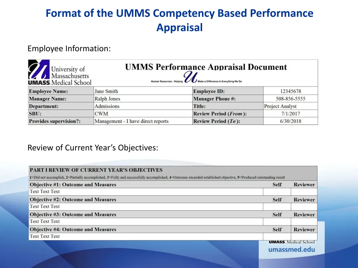Click the 'CWM' SBU cell

click(x=143, y=114)
